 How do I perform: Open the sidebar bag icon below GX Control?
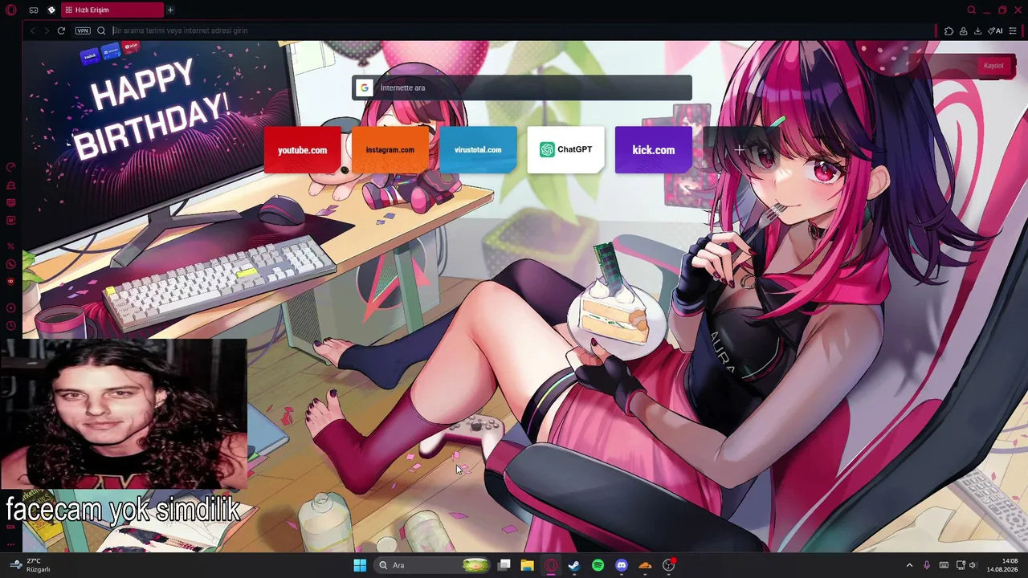[x=10, y=185]
